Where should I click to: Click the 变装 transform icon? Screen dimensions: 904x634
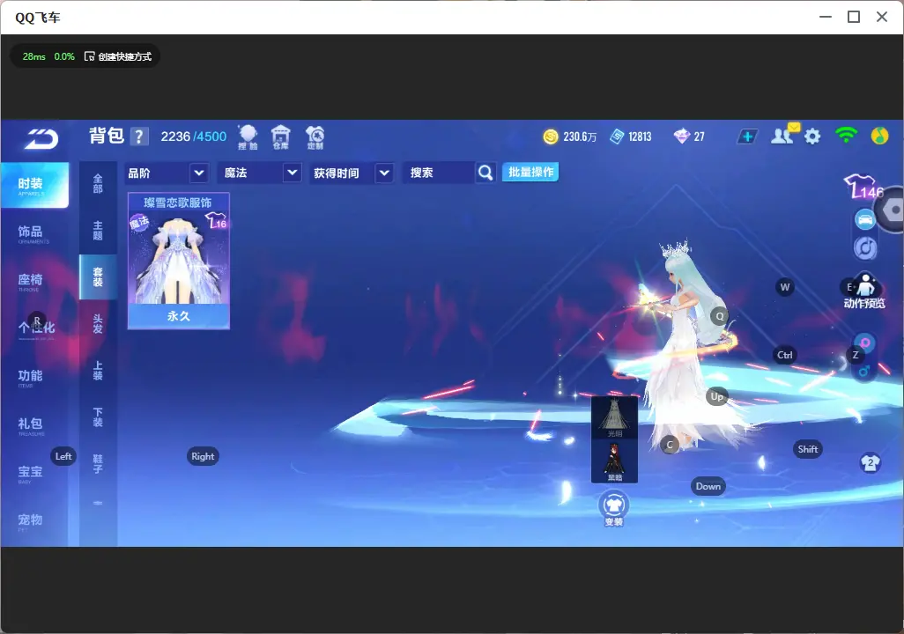(613, 508)
